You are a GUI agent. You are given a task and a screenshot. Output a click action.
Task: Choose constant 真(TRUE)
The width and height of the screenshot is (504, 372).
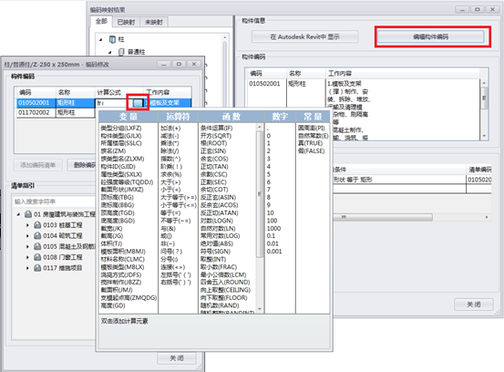tap(310, 143)
